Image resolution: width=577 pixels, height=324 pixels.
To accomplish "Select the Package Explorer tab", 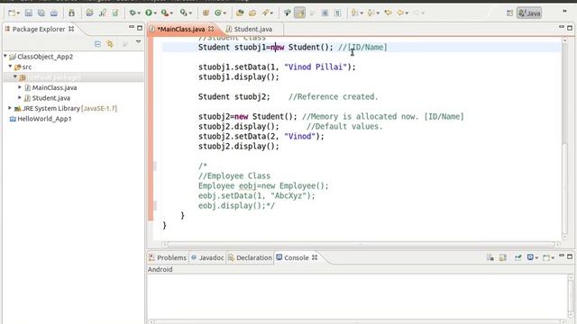I will click(38, 29).
